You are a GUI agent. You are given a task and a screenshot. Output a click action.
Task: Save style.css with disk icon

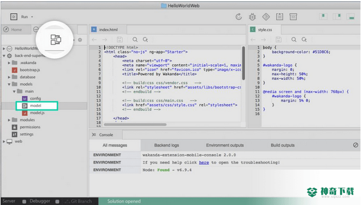point(279,40)
